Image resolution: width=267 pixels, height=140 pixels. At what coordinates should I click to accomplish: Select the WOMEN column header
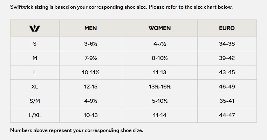(x=159, y=28)
